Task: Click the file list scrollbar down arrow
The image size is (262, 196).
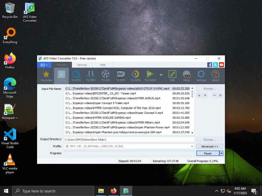Action: point(192,133)
